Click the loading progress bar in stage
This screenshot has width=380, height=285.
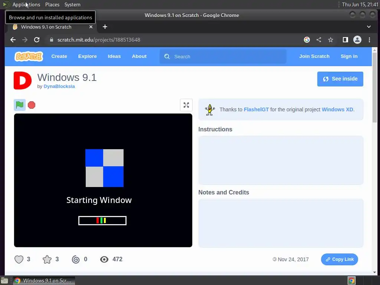tap(102, 220)
